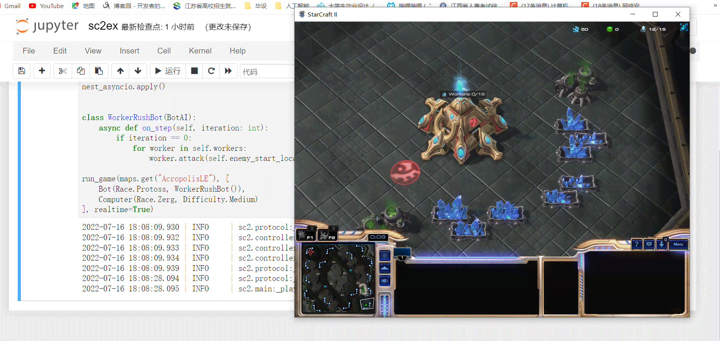This screenshot has height=341, width=720.
Task: Click the minerals resource icon in StarCraft
Action: pyautogui.click(x=576, y=29)
